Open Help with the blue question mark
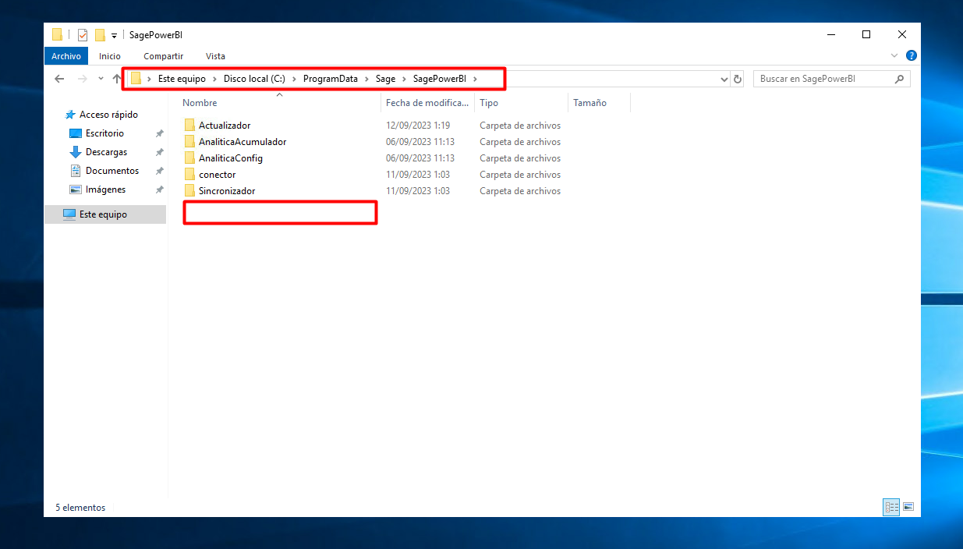 pyautogui.click(x=911, y=56)
